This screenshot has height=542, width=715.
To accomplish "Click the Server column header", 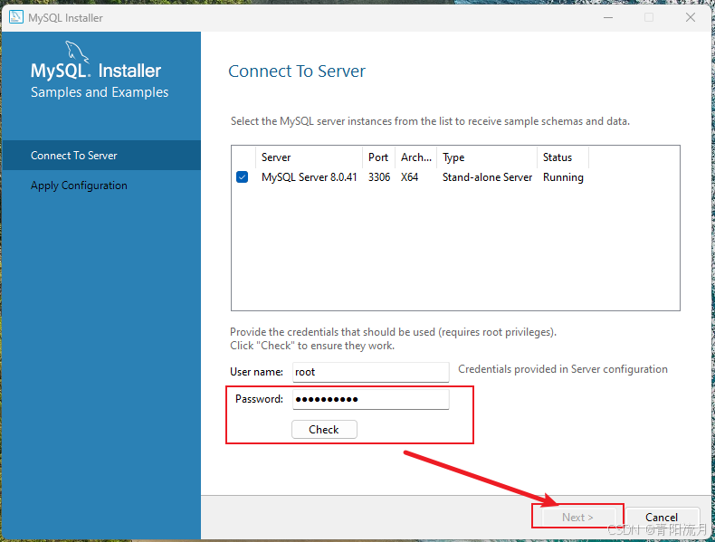I will [310, 157].
